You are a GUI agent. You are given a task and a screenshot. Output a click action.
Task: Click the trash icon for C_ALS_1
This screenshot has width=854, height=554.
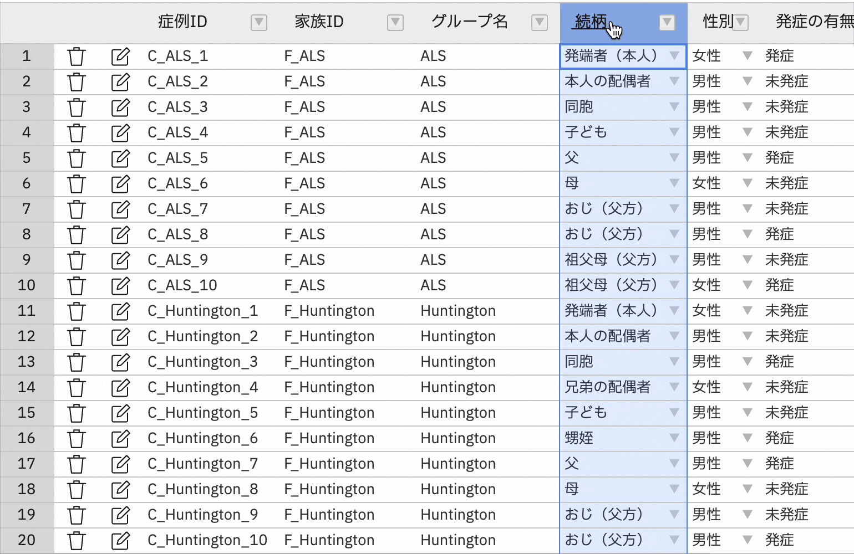[x=77, y=57]
